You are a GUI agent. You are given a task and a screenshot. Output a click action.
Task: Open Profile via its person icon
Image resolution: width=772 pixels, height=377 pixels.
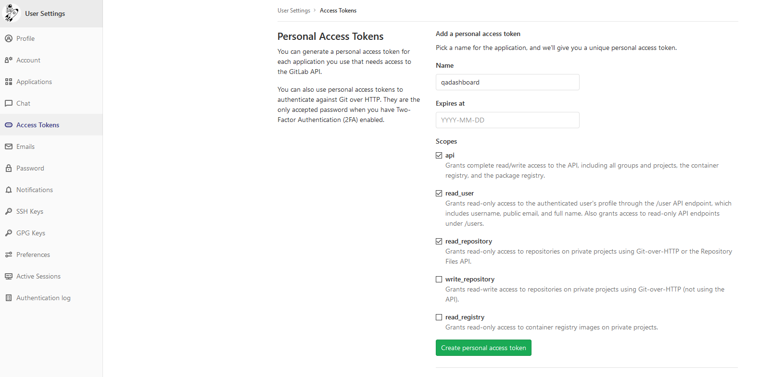pos(9,38)
